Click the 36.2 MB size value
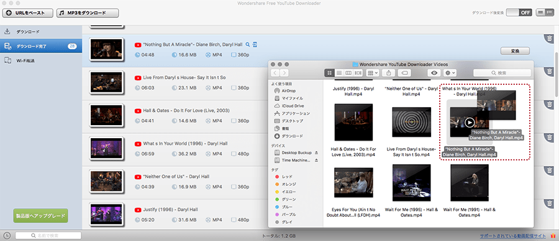559x241 pixels. (x=188, y=154)
